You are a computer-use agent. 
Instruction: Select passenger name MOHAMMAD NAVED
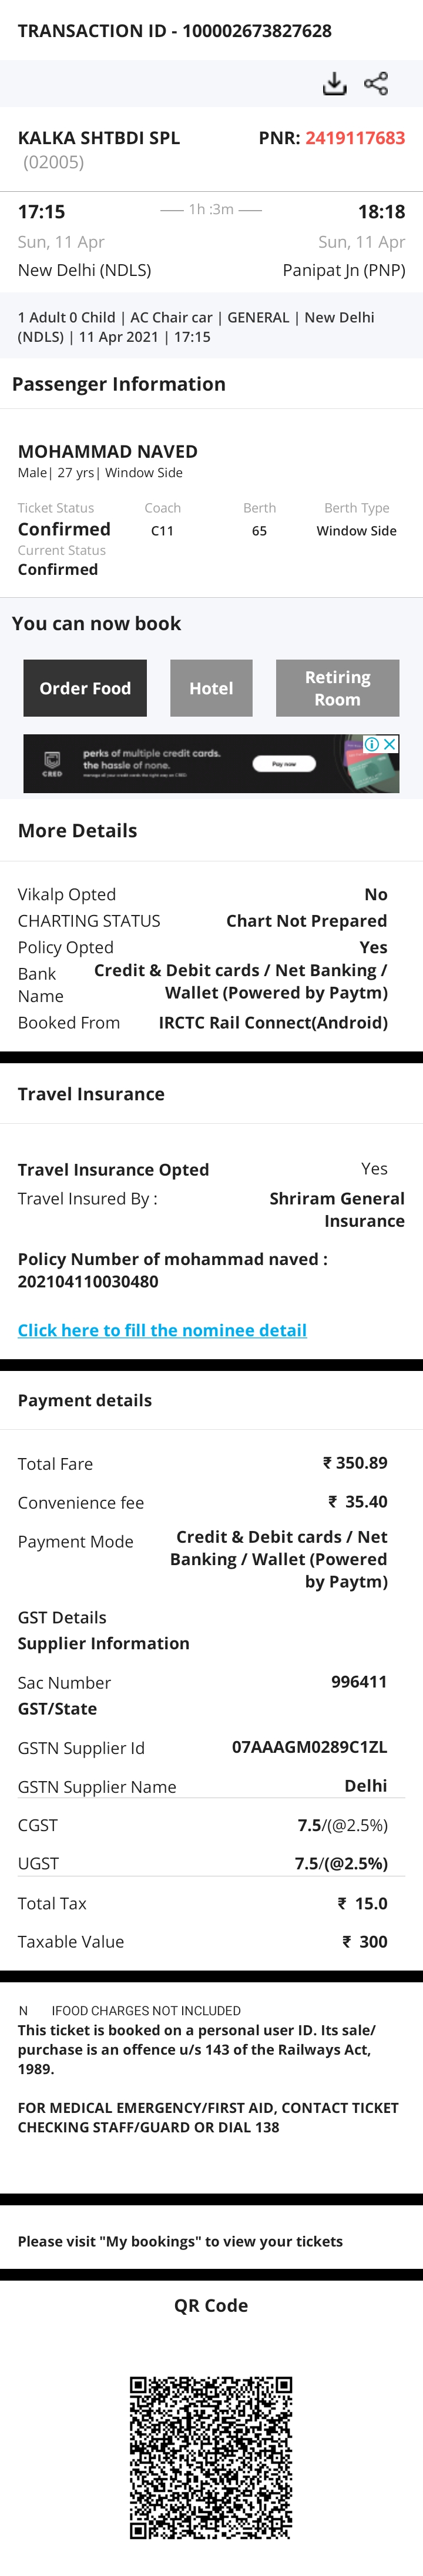tap(108, 452)
